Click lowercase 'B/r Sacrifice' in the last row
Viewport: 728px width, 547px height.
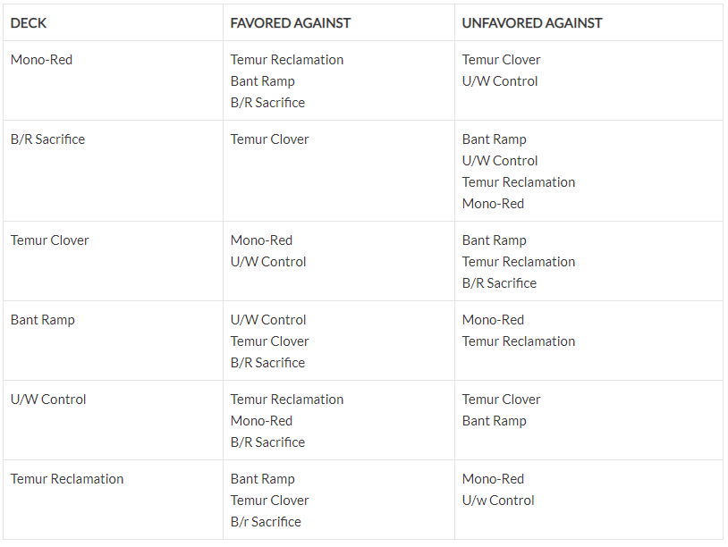(x=266, y=522)
